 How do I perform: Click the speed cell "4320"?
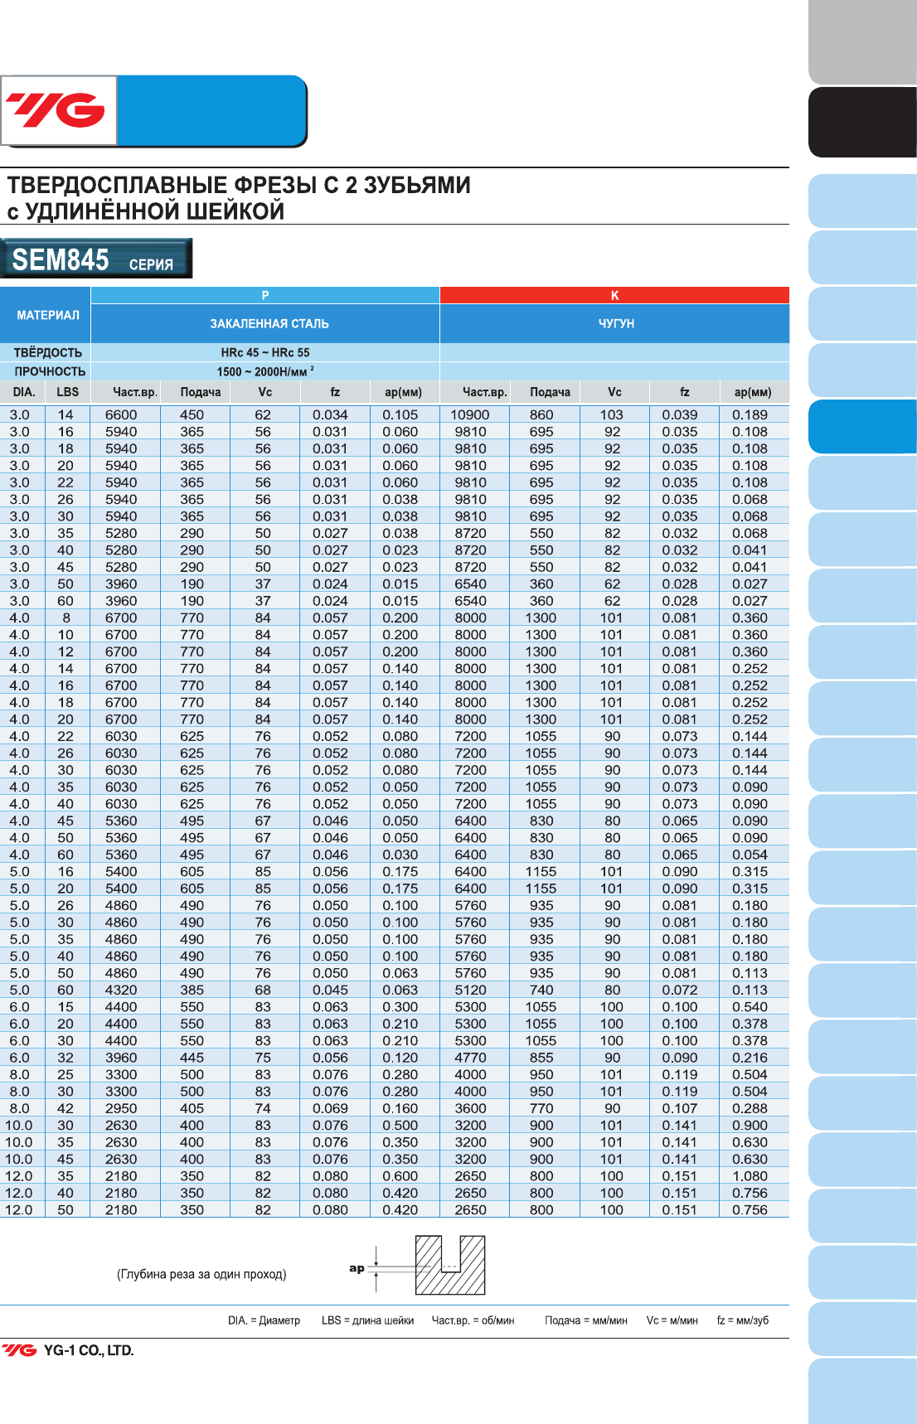coord(121,990)
